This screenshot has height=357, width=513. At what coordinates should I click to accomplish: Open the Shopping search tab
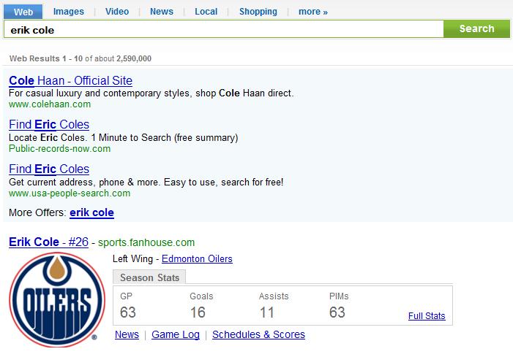click(258, 12)
